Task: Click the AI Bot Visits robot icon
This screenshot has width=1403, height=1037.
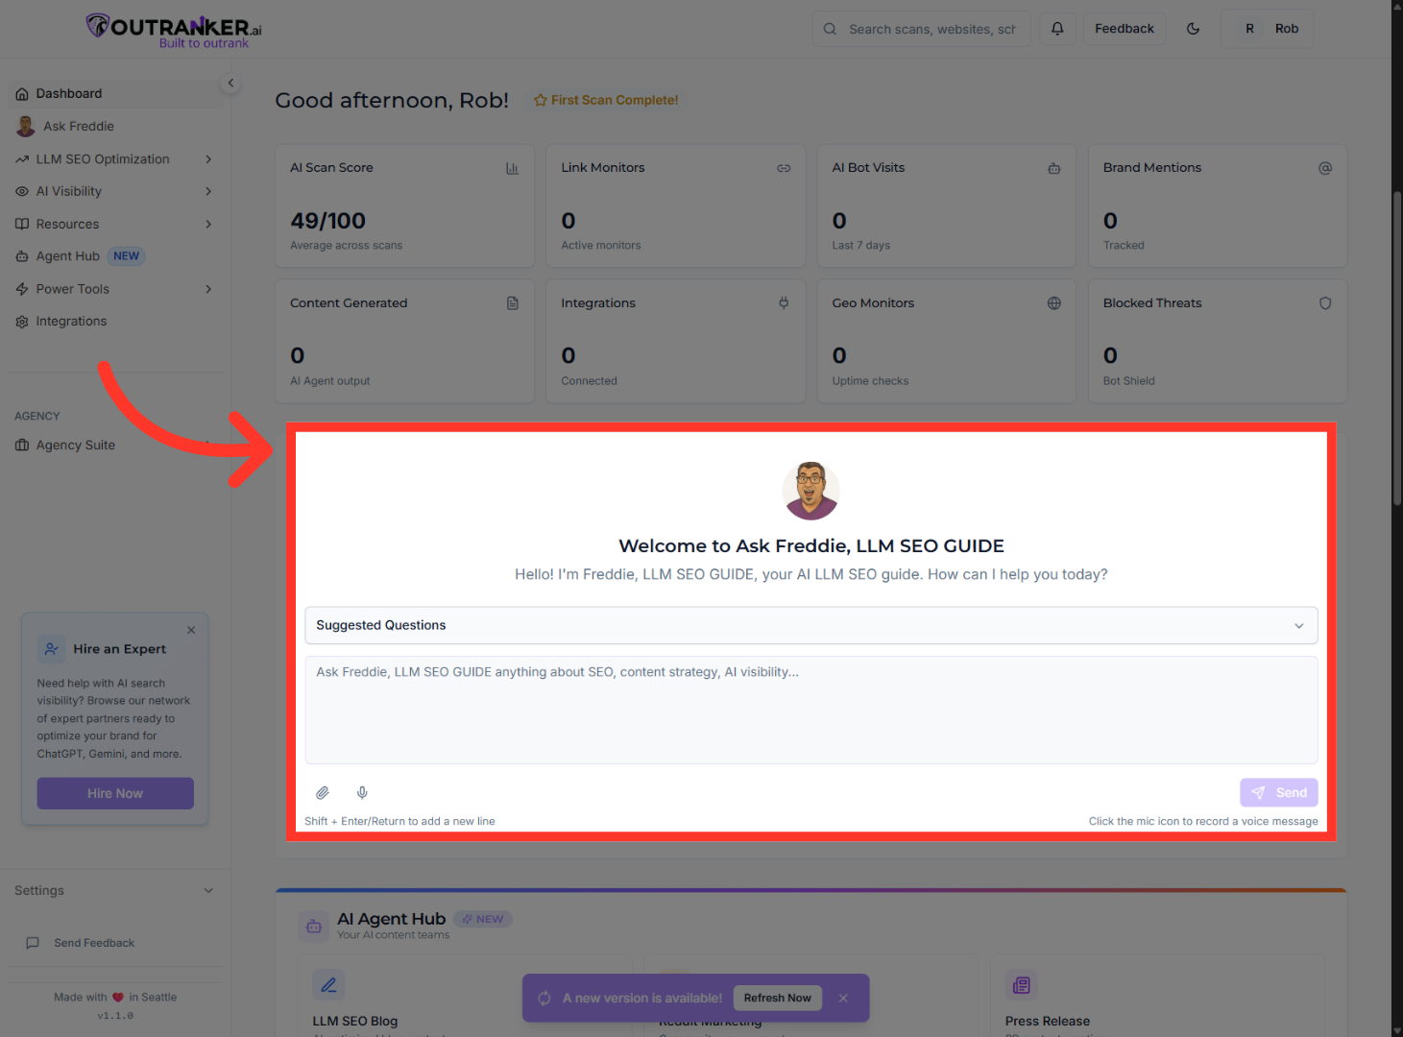Action: click(1054, 168)
